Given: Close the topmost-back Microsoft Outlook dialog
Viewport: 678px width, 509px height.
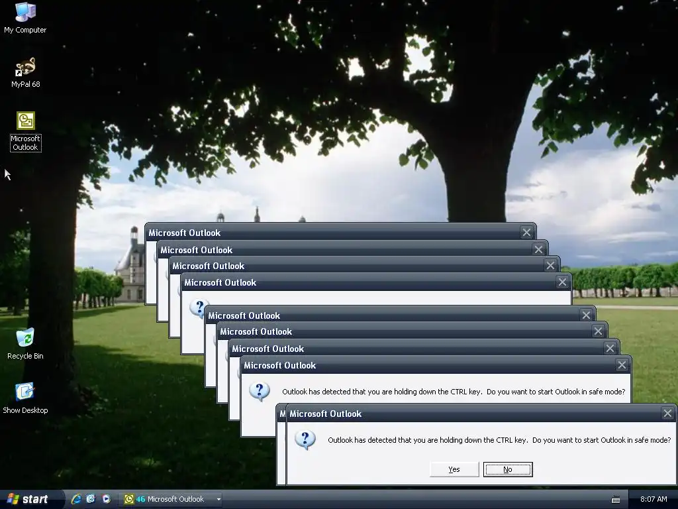Looking at the screenshot, I should pyautogui.click(x=526, y=233).
